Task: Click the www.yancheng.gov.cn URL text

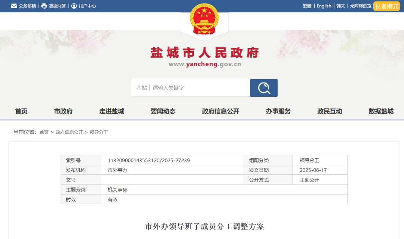Action: pyautogui.click(x=205, y=64)
